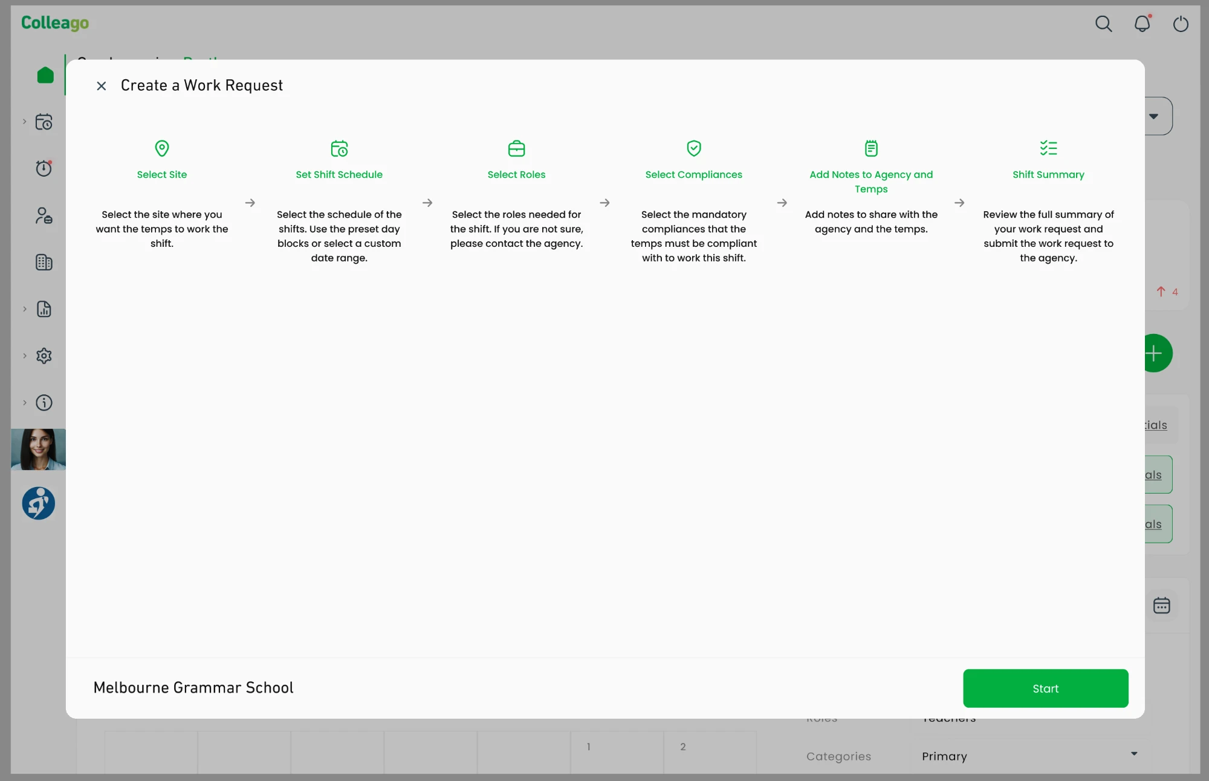Expand the info sidebar chevron
Image resolution: width=1209 pixels, height=781 pixels.
click(25, 402)
